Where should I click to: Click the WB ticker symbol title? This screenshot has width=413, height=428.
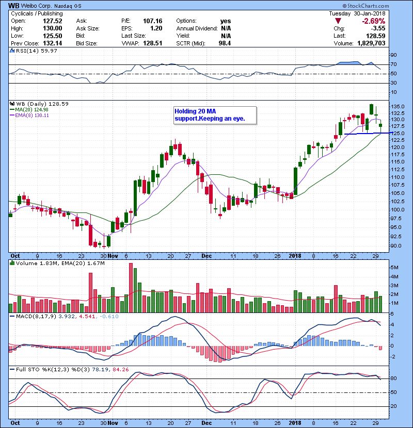[x=13, y=6]
